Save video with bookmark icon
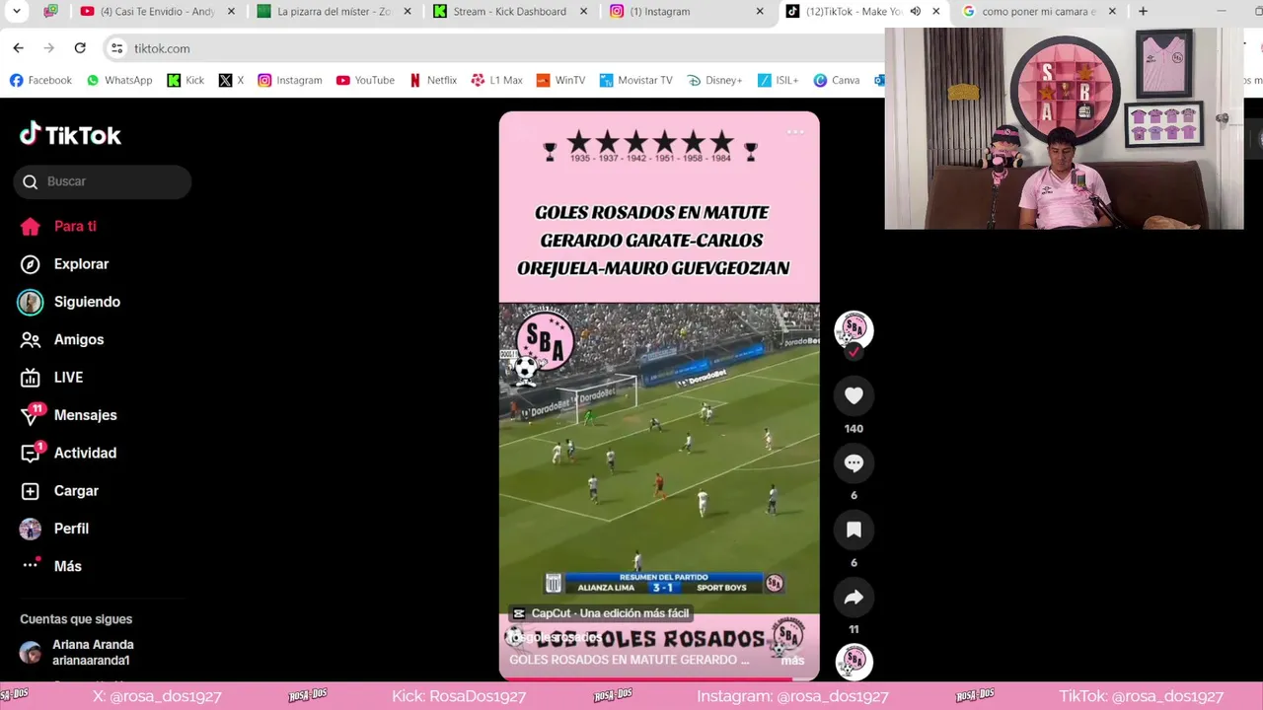The height and width of the screenshot is (710, 1263). [x=854, y=530]
